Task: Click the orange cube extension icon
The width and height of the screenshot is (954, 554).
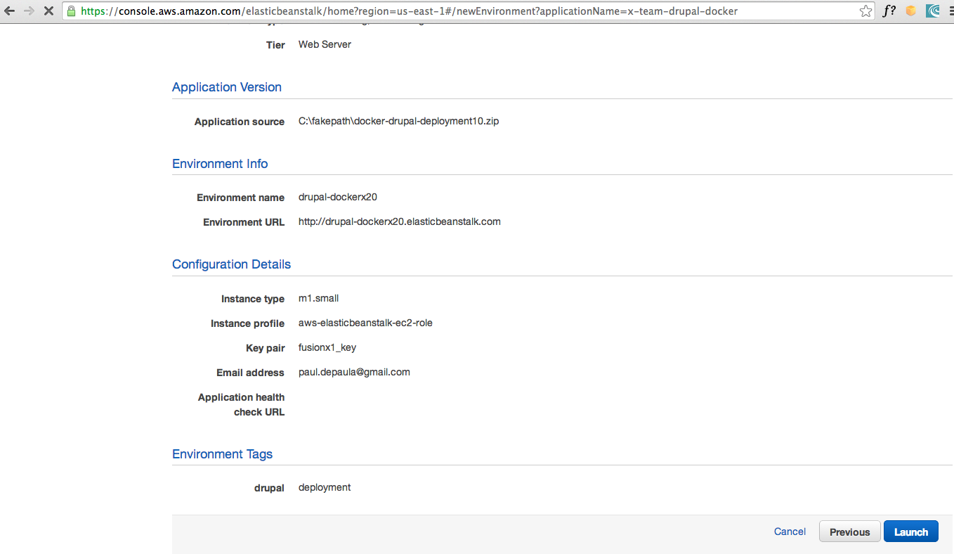Action: pos(911,11)
